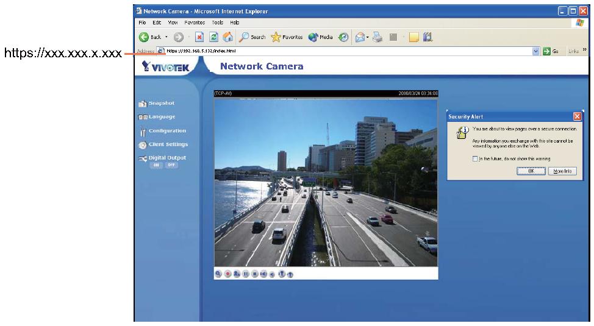Start recording with the red dot icon
The image size is (594, 326).
click(227, 274)
